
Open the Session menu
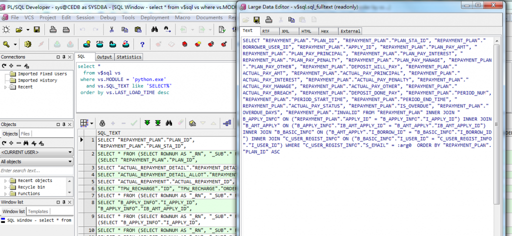[85, 17]
